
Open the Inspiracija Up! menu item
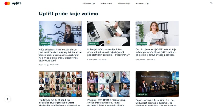click(x=89, y=4)
